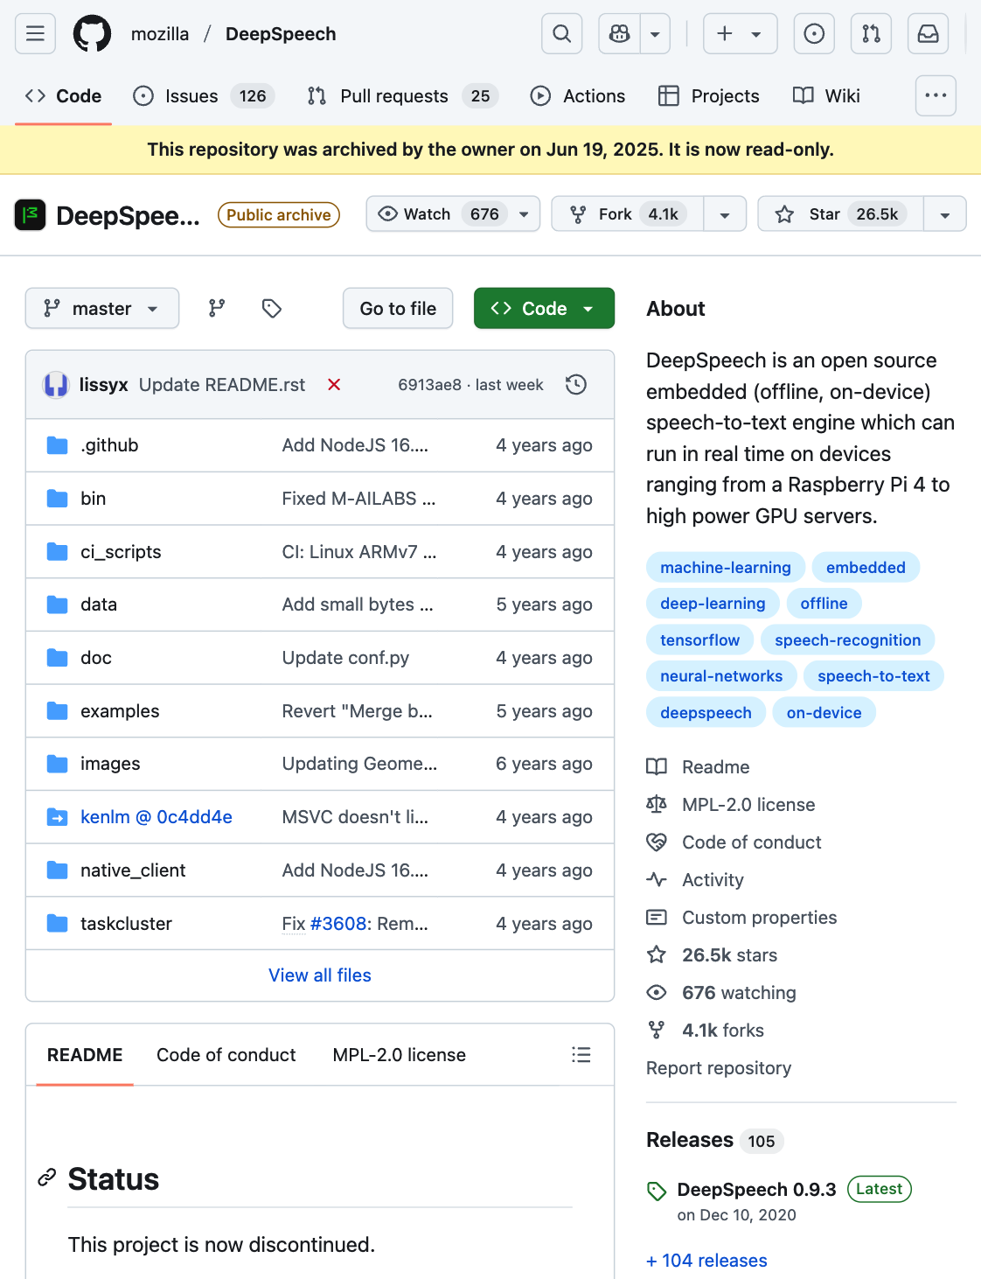Click the Go to file button
Screen dimensions: 981x1279
click(x=397, y=308)
